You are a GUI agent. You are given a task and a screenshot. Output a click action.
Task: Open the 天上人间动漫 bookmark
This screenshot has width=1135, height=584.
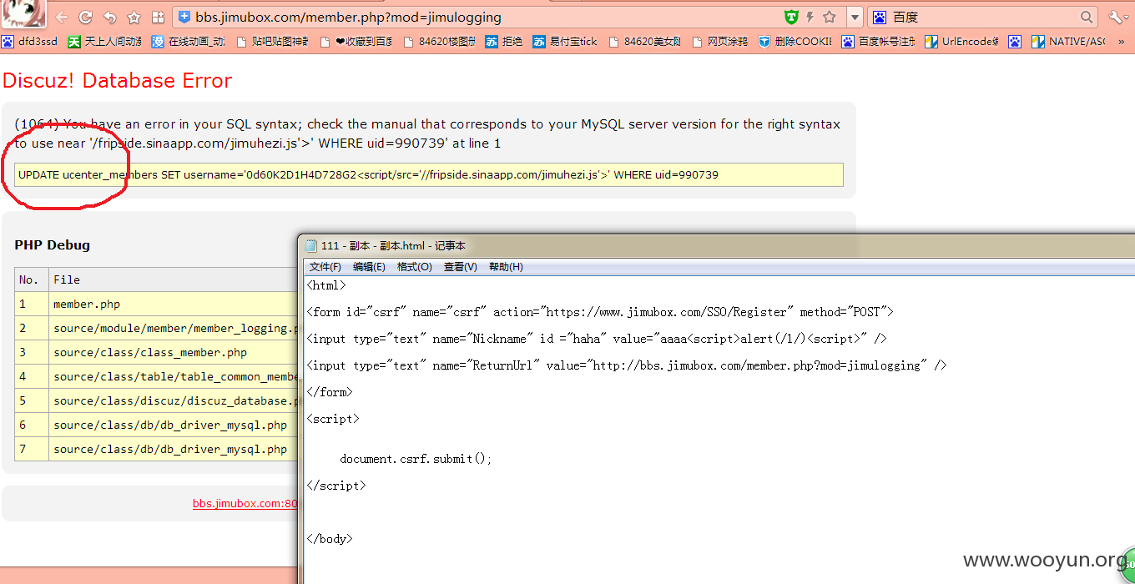point(105,41)
